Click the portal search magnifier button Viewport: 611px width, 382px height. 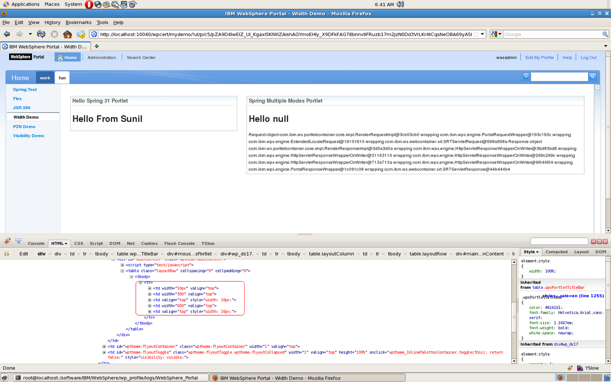click(593, 77)
